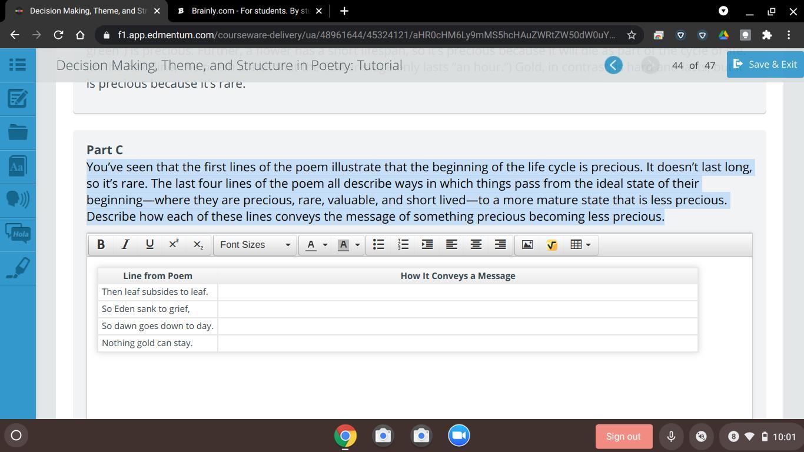Image resolution: width=804 pixels, height=452 pixels.
Task: Open the notes pencil tool in sidebar
Action: click(18, 98)
